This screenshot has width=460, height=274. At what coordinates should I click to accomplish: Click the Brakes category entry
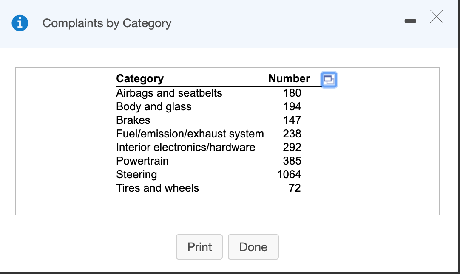point(133,120)
